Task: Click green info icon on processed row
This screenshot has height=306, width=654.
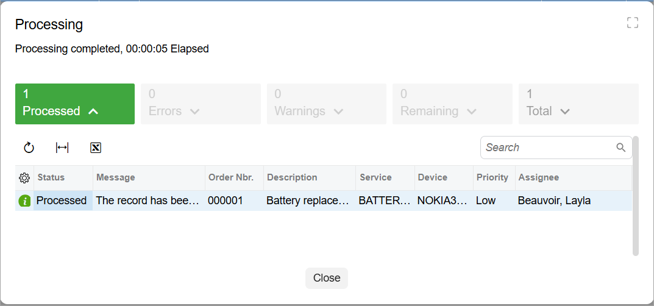Action: pyautogui.click(x=24, y=201)
